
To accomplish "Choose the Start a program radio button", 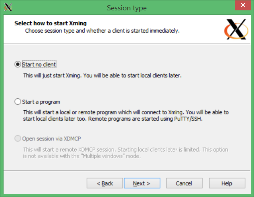I will pyautogui.click(x=17, y=101).
